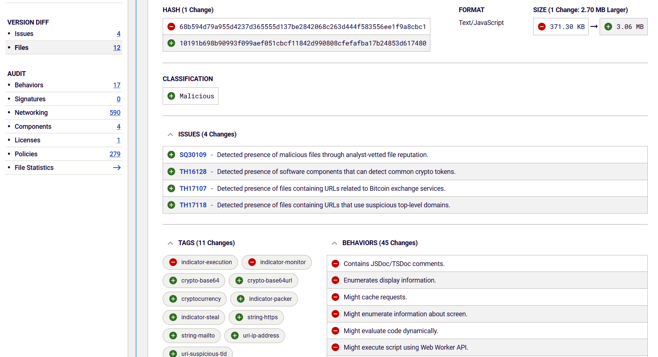This screenshot has height=357, width=658.
Task: Click the File Statistics arrow icon
Action: coord(117,168)
